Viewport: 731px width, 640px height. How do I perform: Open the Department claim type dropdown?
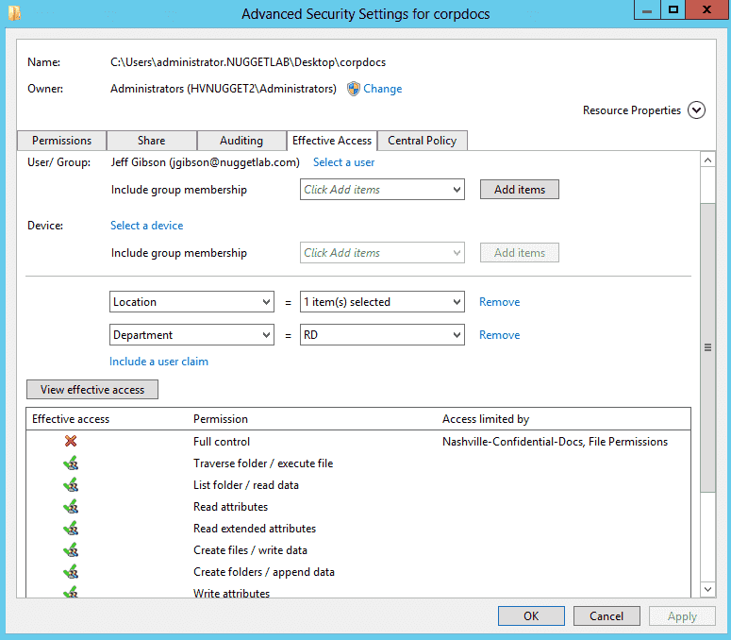191,335
